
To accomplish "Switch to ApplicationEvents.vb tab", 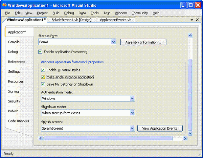I will [116, 20].
